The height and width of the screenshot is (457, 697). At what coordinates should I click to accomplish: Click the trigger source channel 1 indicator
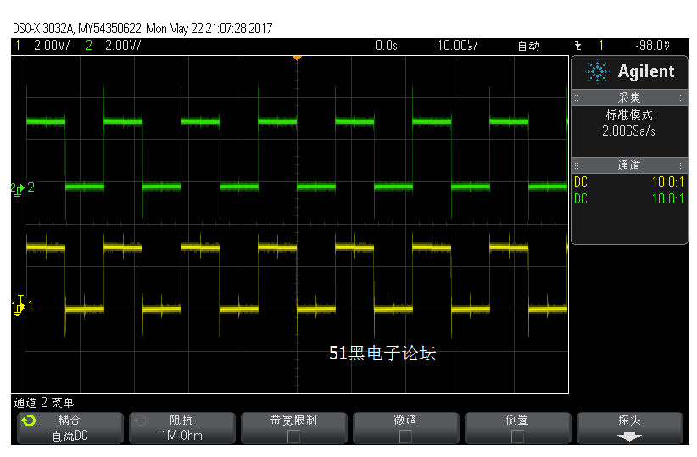click(601, 45)
